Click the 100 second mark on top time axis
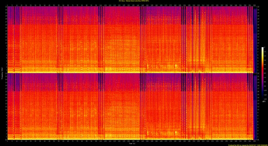 101,5
